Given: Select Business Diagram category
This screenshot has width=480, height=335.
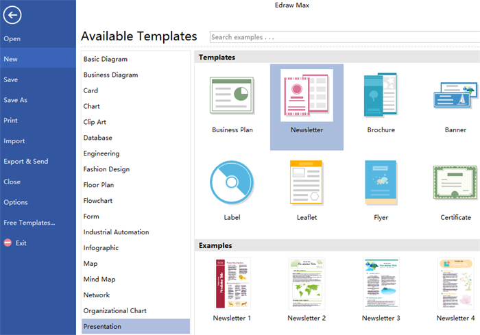Looking at the screenshot, I should coord(110,75).
